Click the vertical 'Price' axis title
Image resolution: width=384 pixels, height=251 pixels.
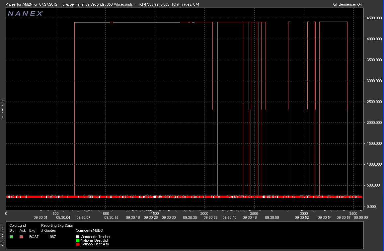click(2, 109)
